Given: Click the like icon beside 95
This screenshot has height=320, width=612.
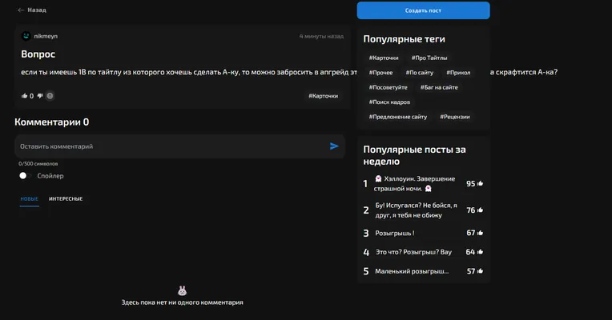Looking at the screenshot, I should (480, 183).
